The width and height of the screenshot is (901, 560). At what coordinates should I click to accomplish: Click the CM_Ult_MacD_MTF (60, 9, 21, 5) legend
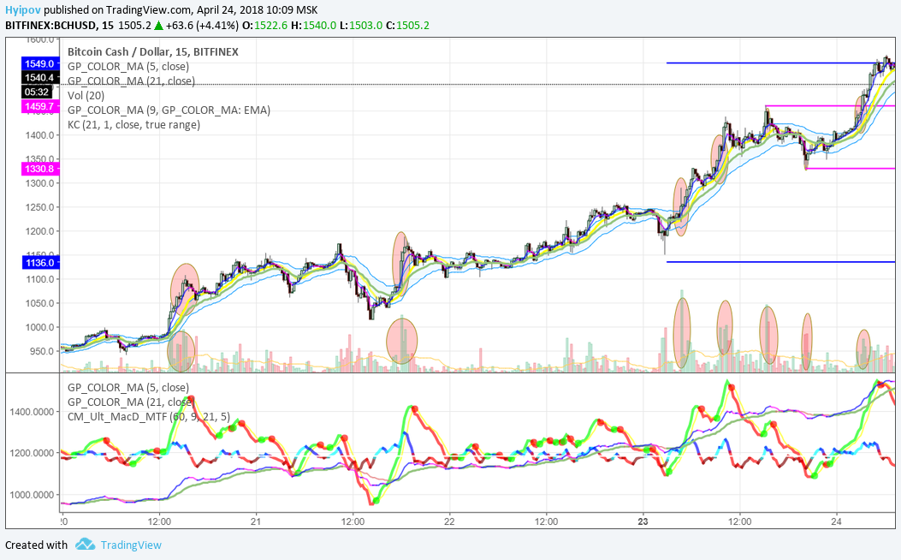pyautogui.click(x=149, y=417)
